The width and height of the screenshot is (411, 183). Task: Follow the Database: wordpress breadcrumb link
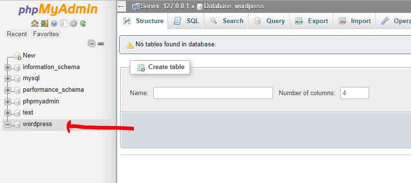(x=234, y=6)
